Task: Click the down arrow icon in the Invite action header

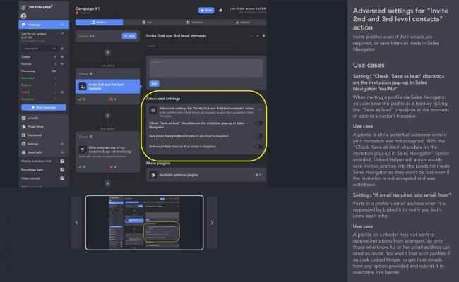Action: [x=257, y=36]
